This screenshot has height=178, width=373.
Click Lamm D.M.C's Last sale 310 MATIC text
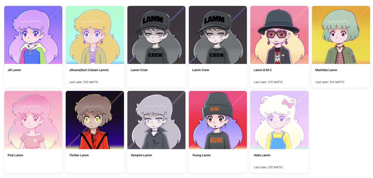(x=268, y=82)
